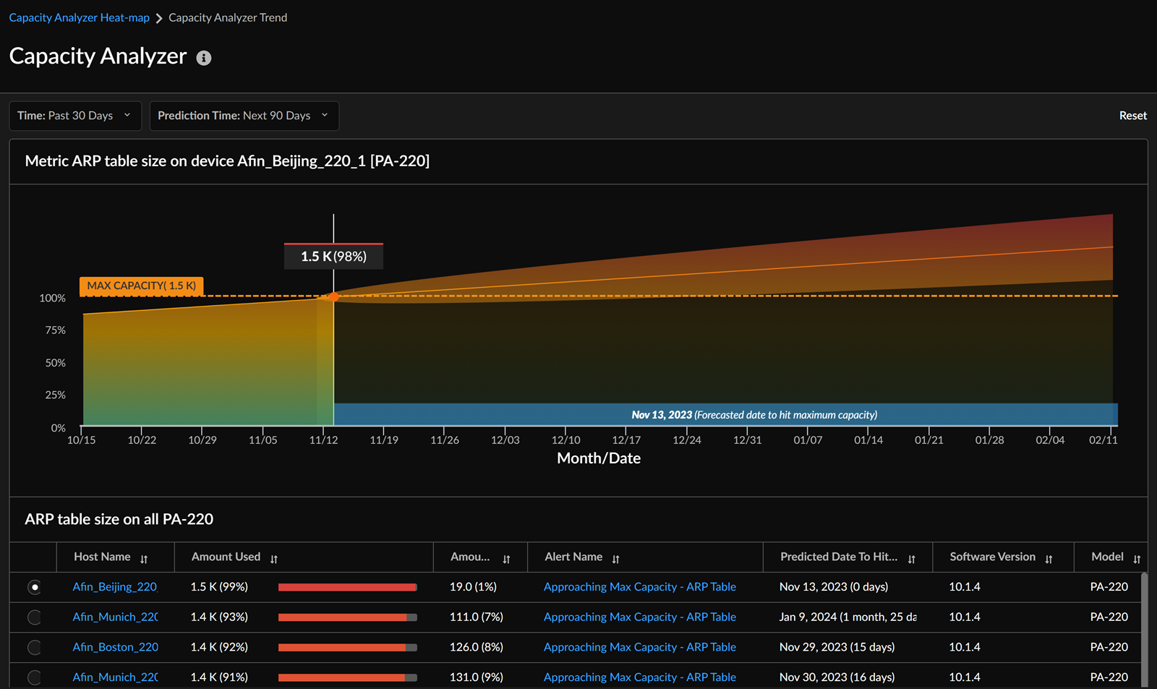Click Capacity Analyzer Trend breadcrumb item

[228, 17]
